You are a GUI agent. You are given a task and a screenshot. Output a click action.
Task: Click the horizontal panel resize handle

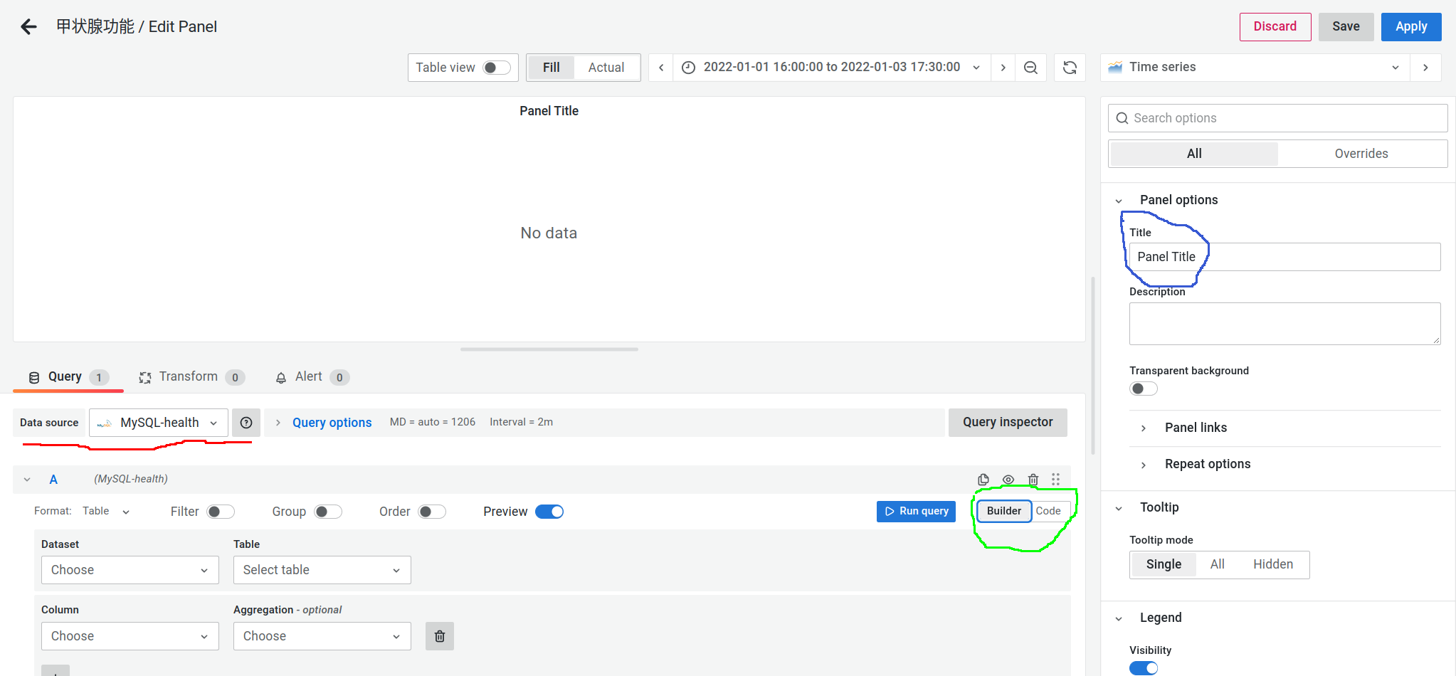[549, 349]
